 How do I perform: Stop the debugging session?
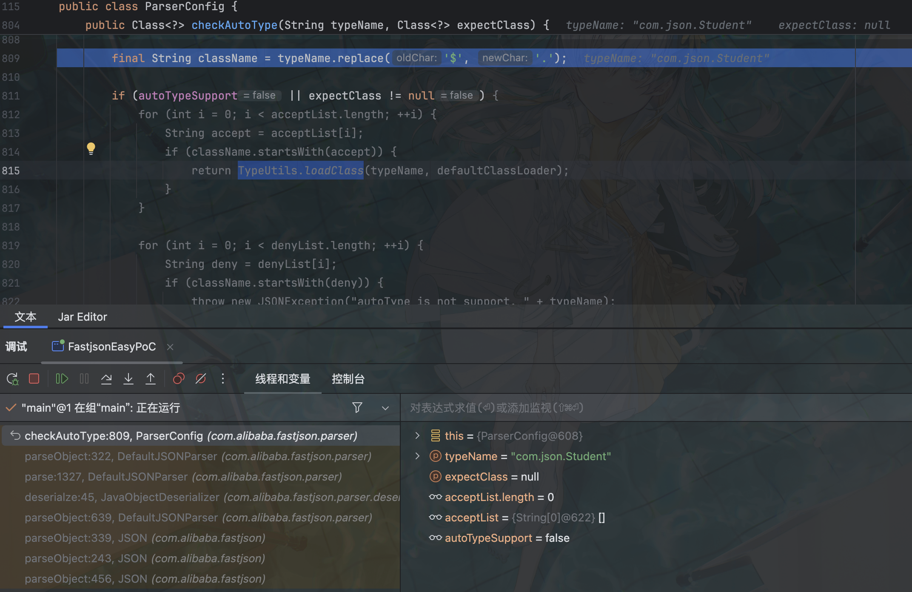pos(34,379)
